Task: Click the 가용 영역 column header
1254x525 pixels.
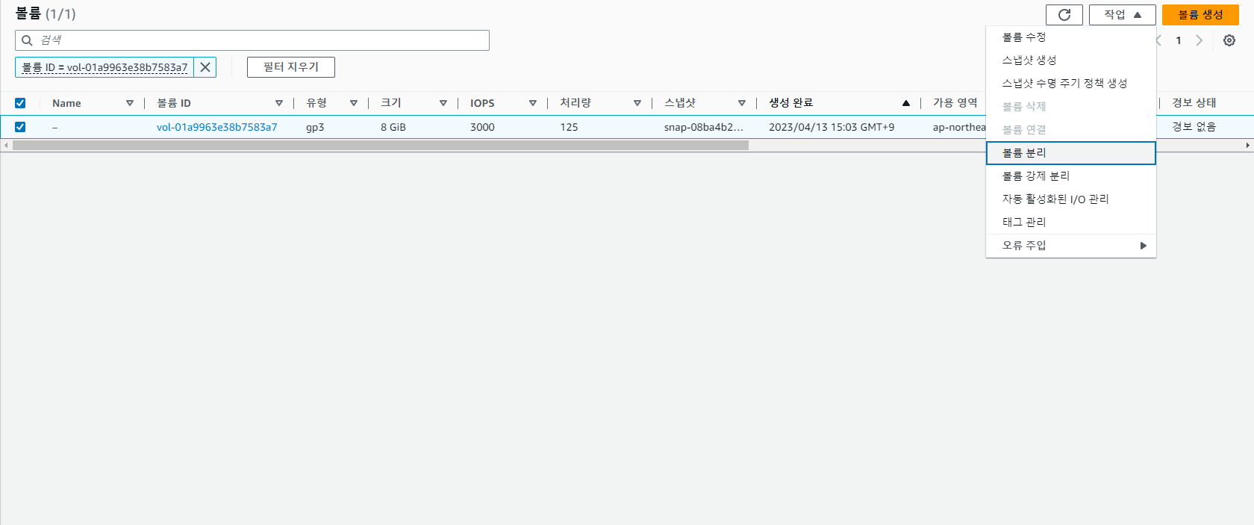Action: point(955,103)
